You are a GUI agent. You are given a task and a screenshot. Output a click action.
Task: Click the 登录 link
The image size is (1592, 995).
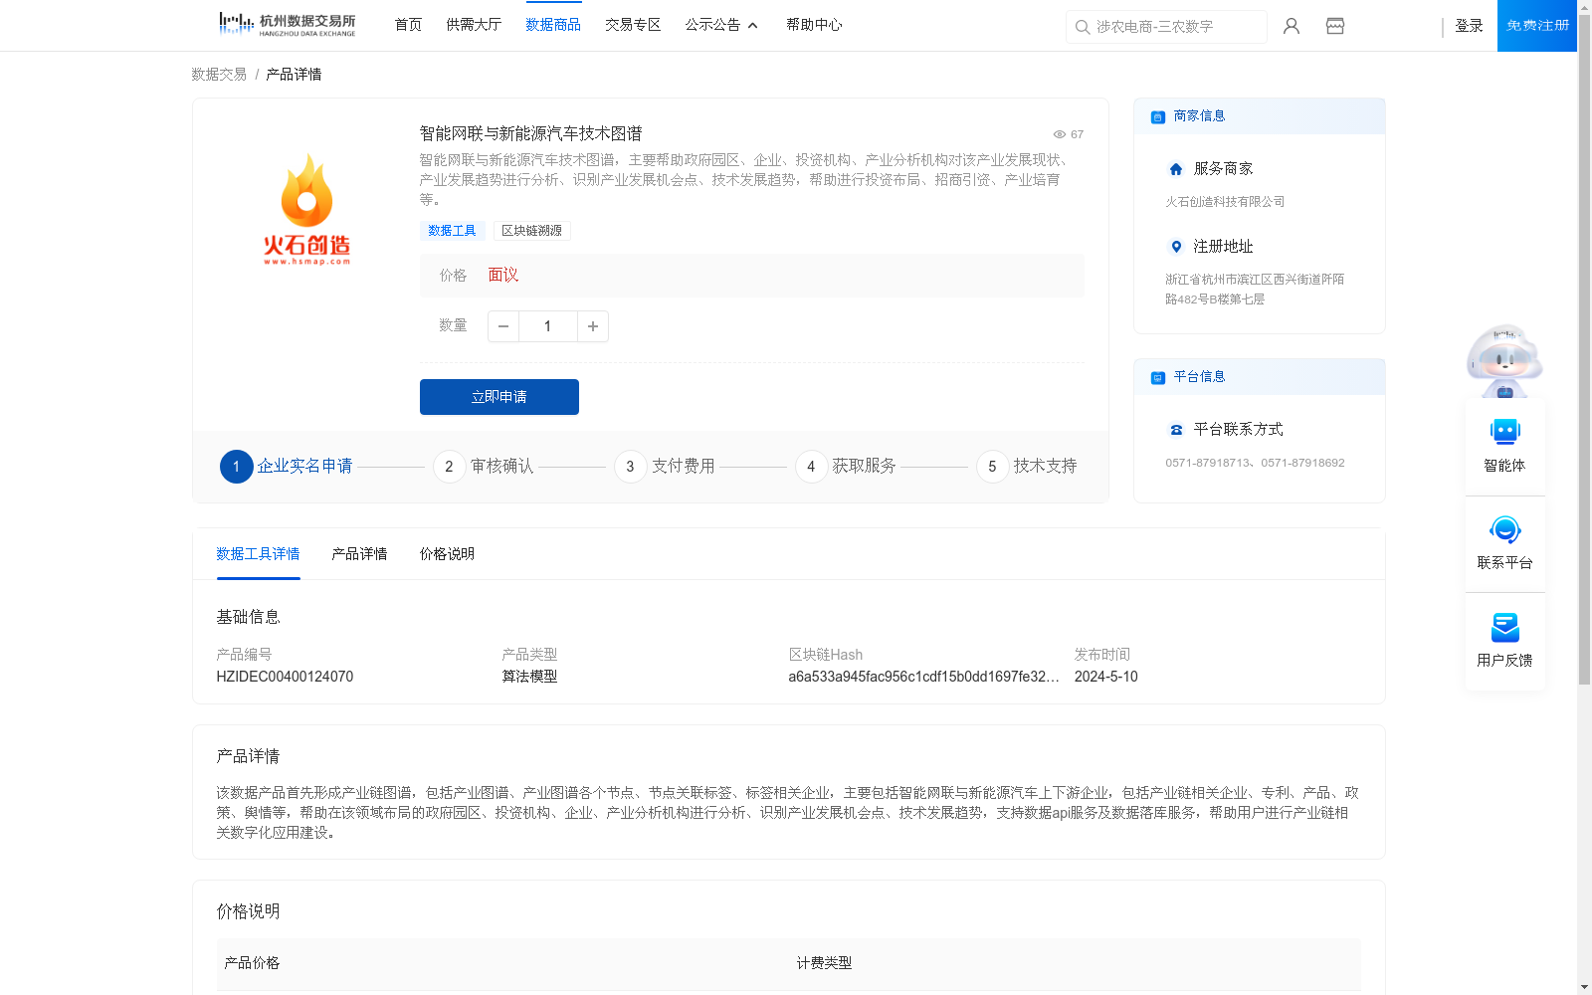pos(1469,26)
